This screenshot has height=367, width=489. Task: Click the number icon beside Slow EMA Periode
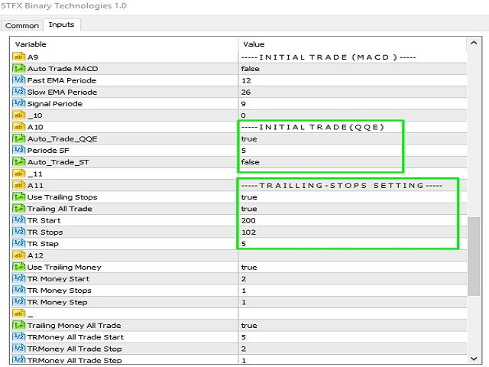pyautogui.click(x=18, y=92)
